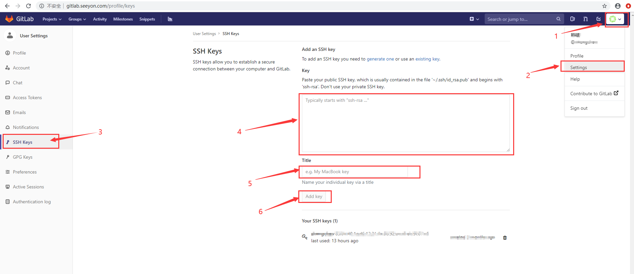Open the instance statistics chart icon
Viewport: 634px width, 274px height.
coord(170,19)
